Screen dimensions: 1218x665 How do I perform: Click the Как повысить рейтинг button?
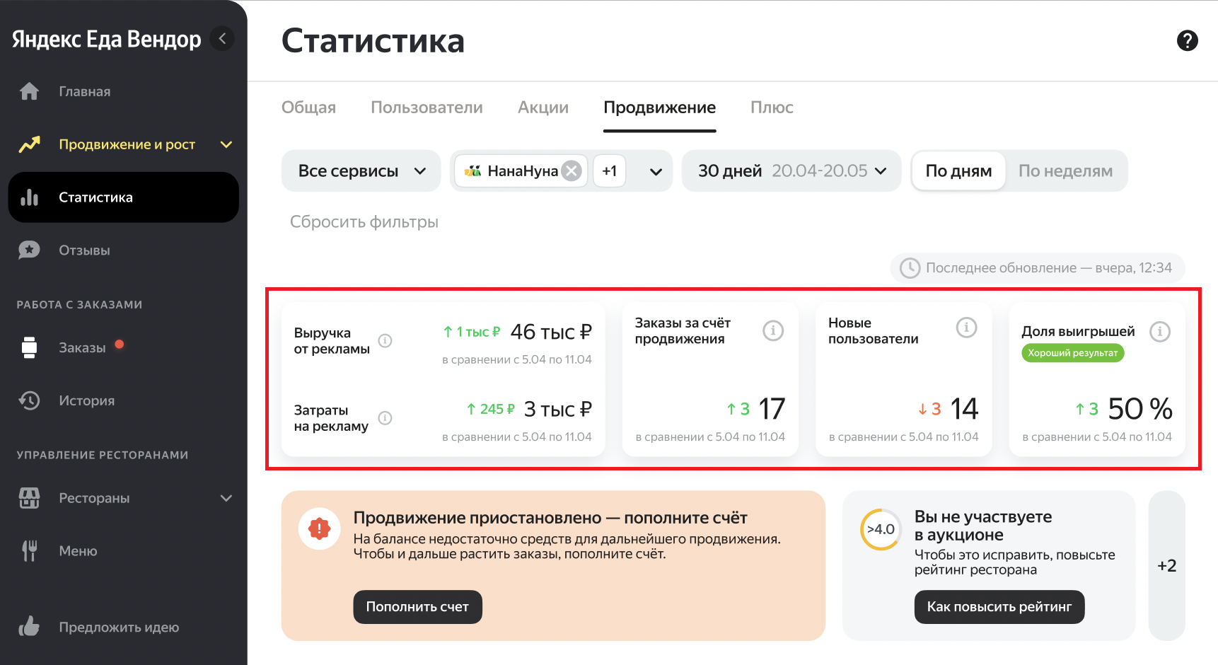999,607
